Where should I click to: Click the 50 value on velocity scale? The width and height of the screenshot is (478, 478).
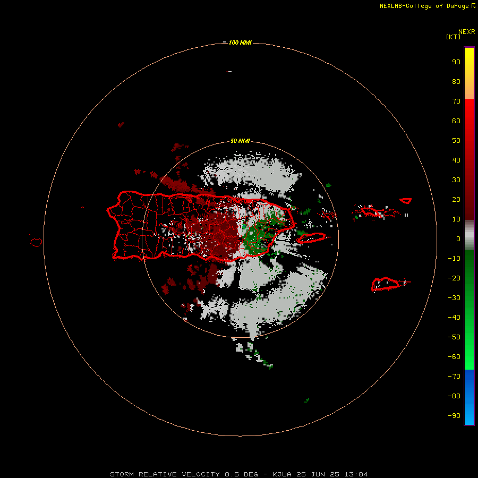(456, 141)
